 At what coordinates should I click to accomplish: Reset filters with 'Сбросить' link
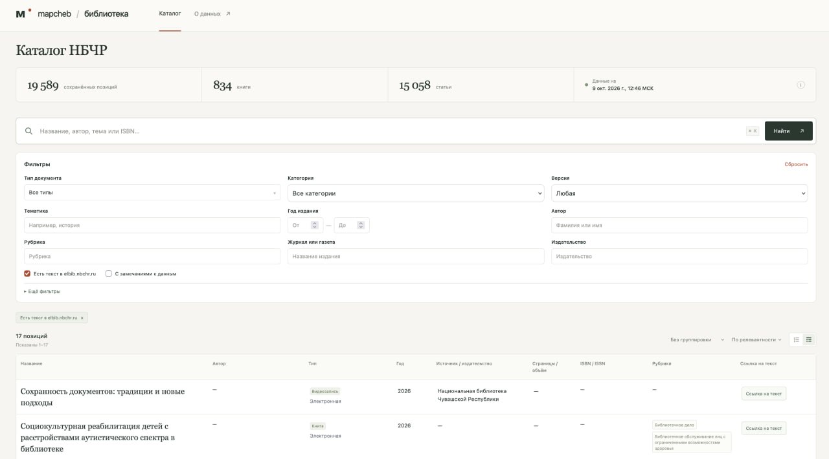[796, 164]
